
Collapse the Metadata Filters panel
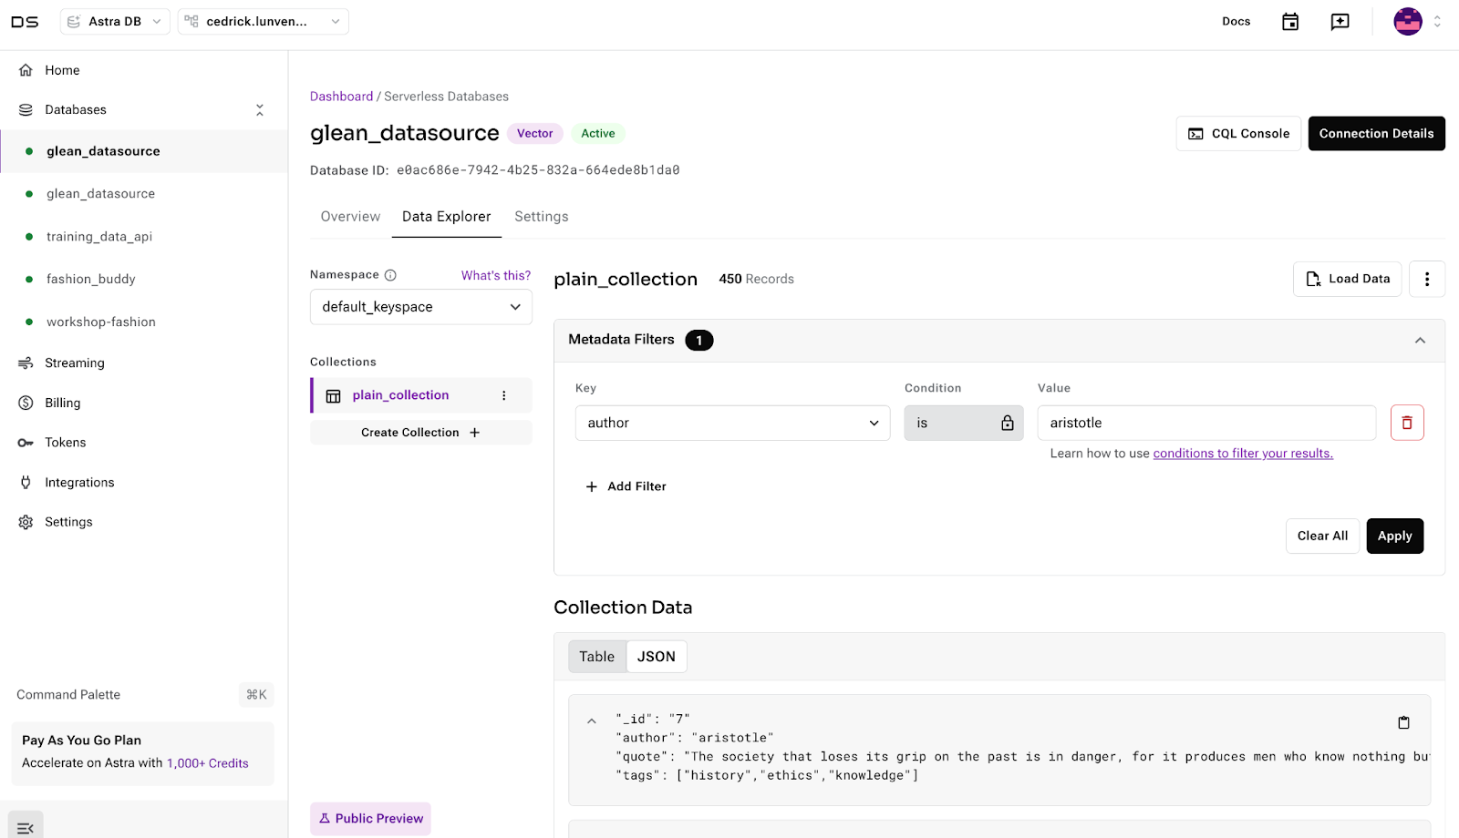coord(1420,340)
